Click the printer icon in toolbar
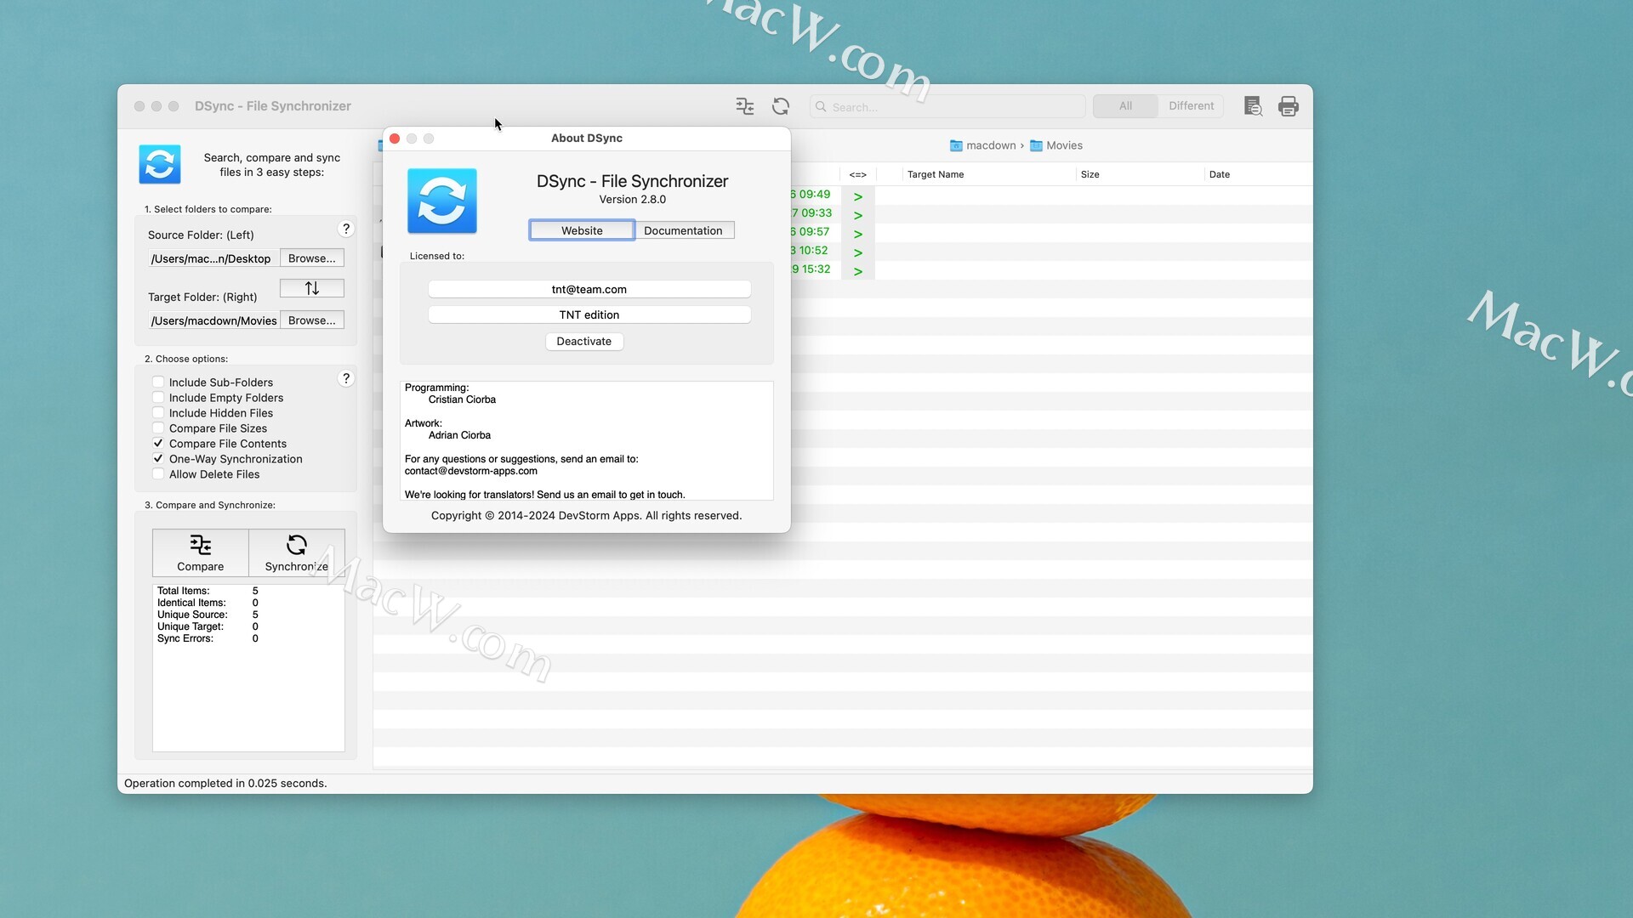Image resolution: width=1633 pixels, height=918 pixels. (1289, 106)
